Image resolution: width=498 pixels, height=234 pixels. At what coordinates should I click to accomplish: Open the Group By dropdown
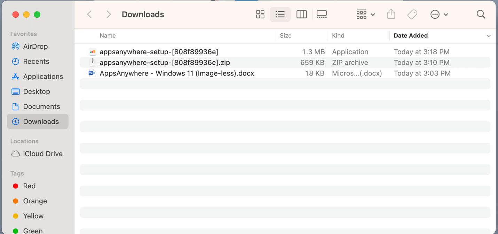pos(365,14)
